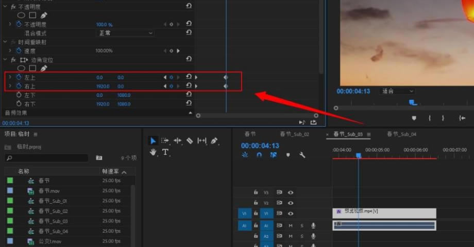Go to next keyframe of 速度
Screen dimensions: 474x247
pos(178,51)
